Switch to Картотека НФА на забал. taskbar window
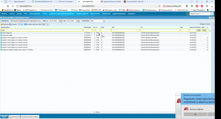 pos(30,117)
